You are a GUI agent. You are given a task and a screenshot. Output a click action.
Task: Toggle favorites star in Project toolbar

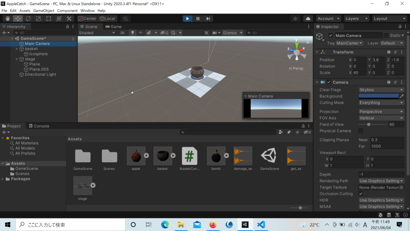click(297, 132)
